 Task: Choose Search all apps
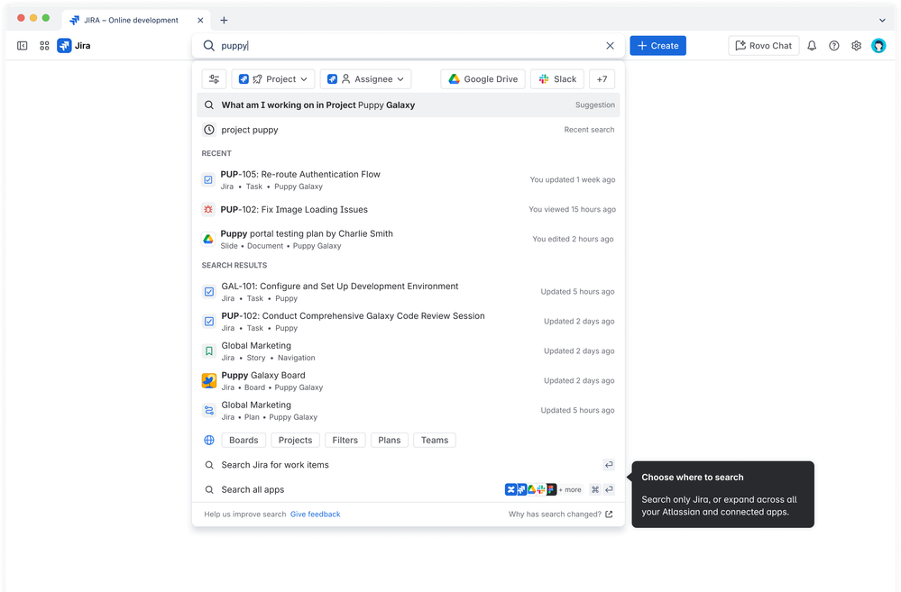(408, 490)
